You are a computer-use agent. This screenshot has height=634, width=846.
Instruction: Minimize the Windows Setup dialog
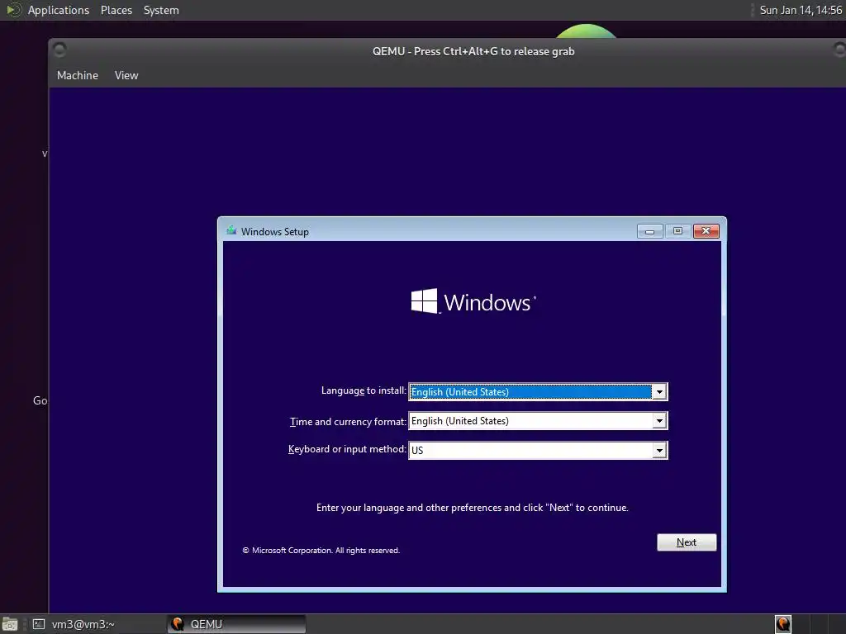click(x=649, y=231)
